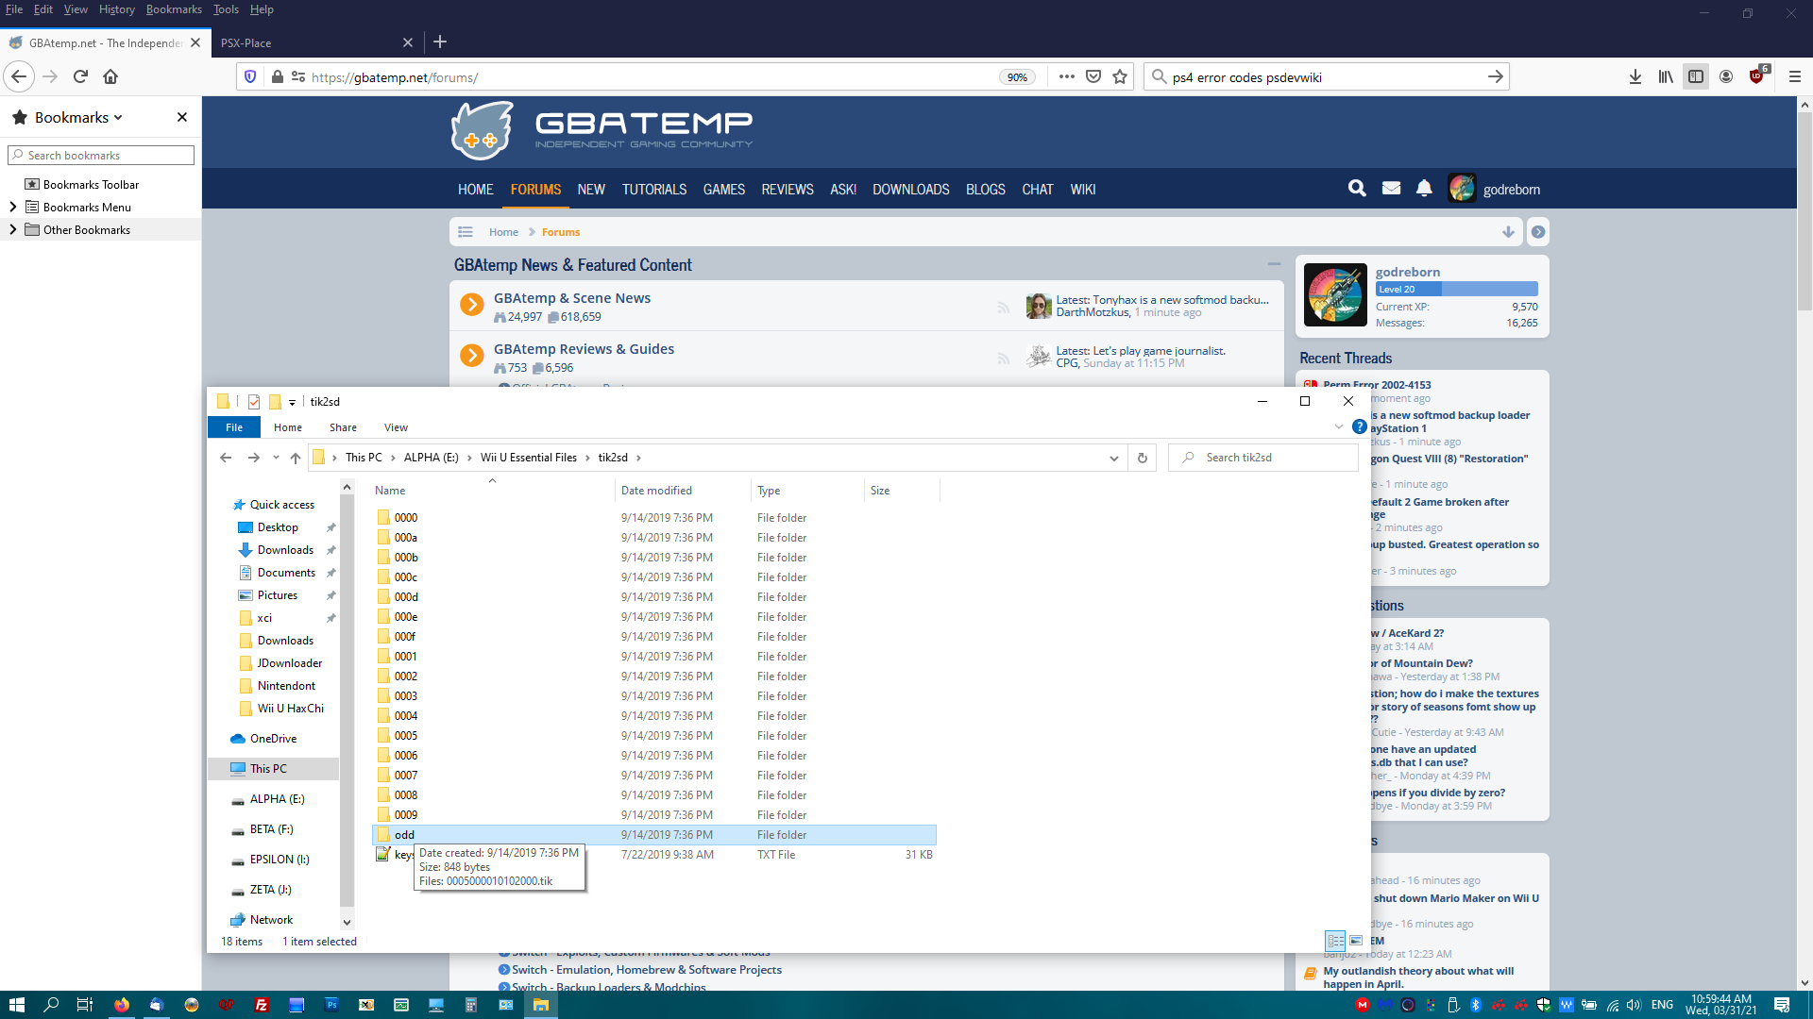
Task: Open Windows Start menu
Action: pos(16,1005)
